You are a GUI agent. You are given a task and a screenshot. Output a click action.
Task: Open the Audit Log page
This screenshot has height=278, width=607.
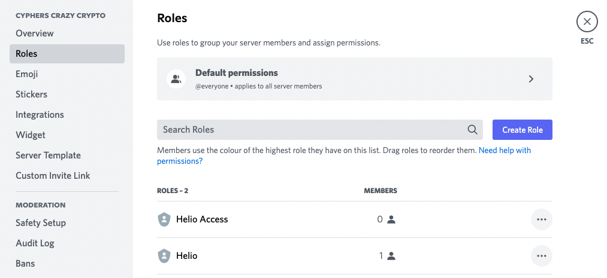tap(35, 243)
